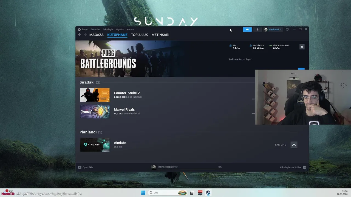Open Task View on the taskbar
The image size is (351, 197).
point(192,193)
